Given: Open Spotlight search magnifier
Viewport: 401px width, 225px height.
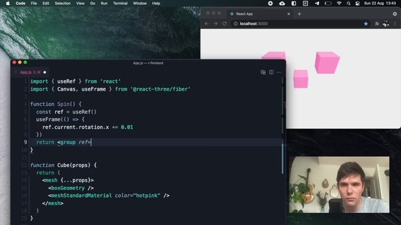Looking at the screenshot, I should click(348, 3).
